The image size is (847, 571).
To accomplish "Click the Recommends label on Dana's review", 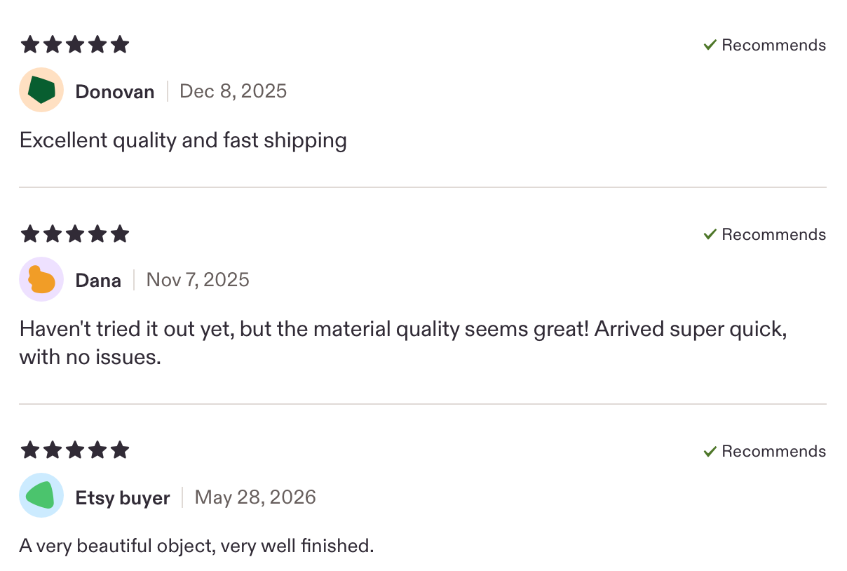I will click(x=774, y=234).
